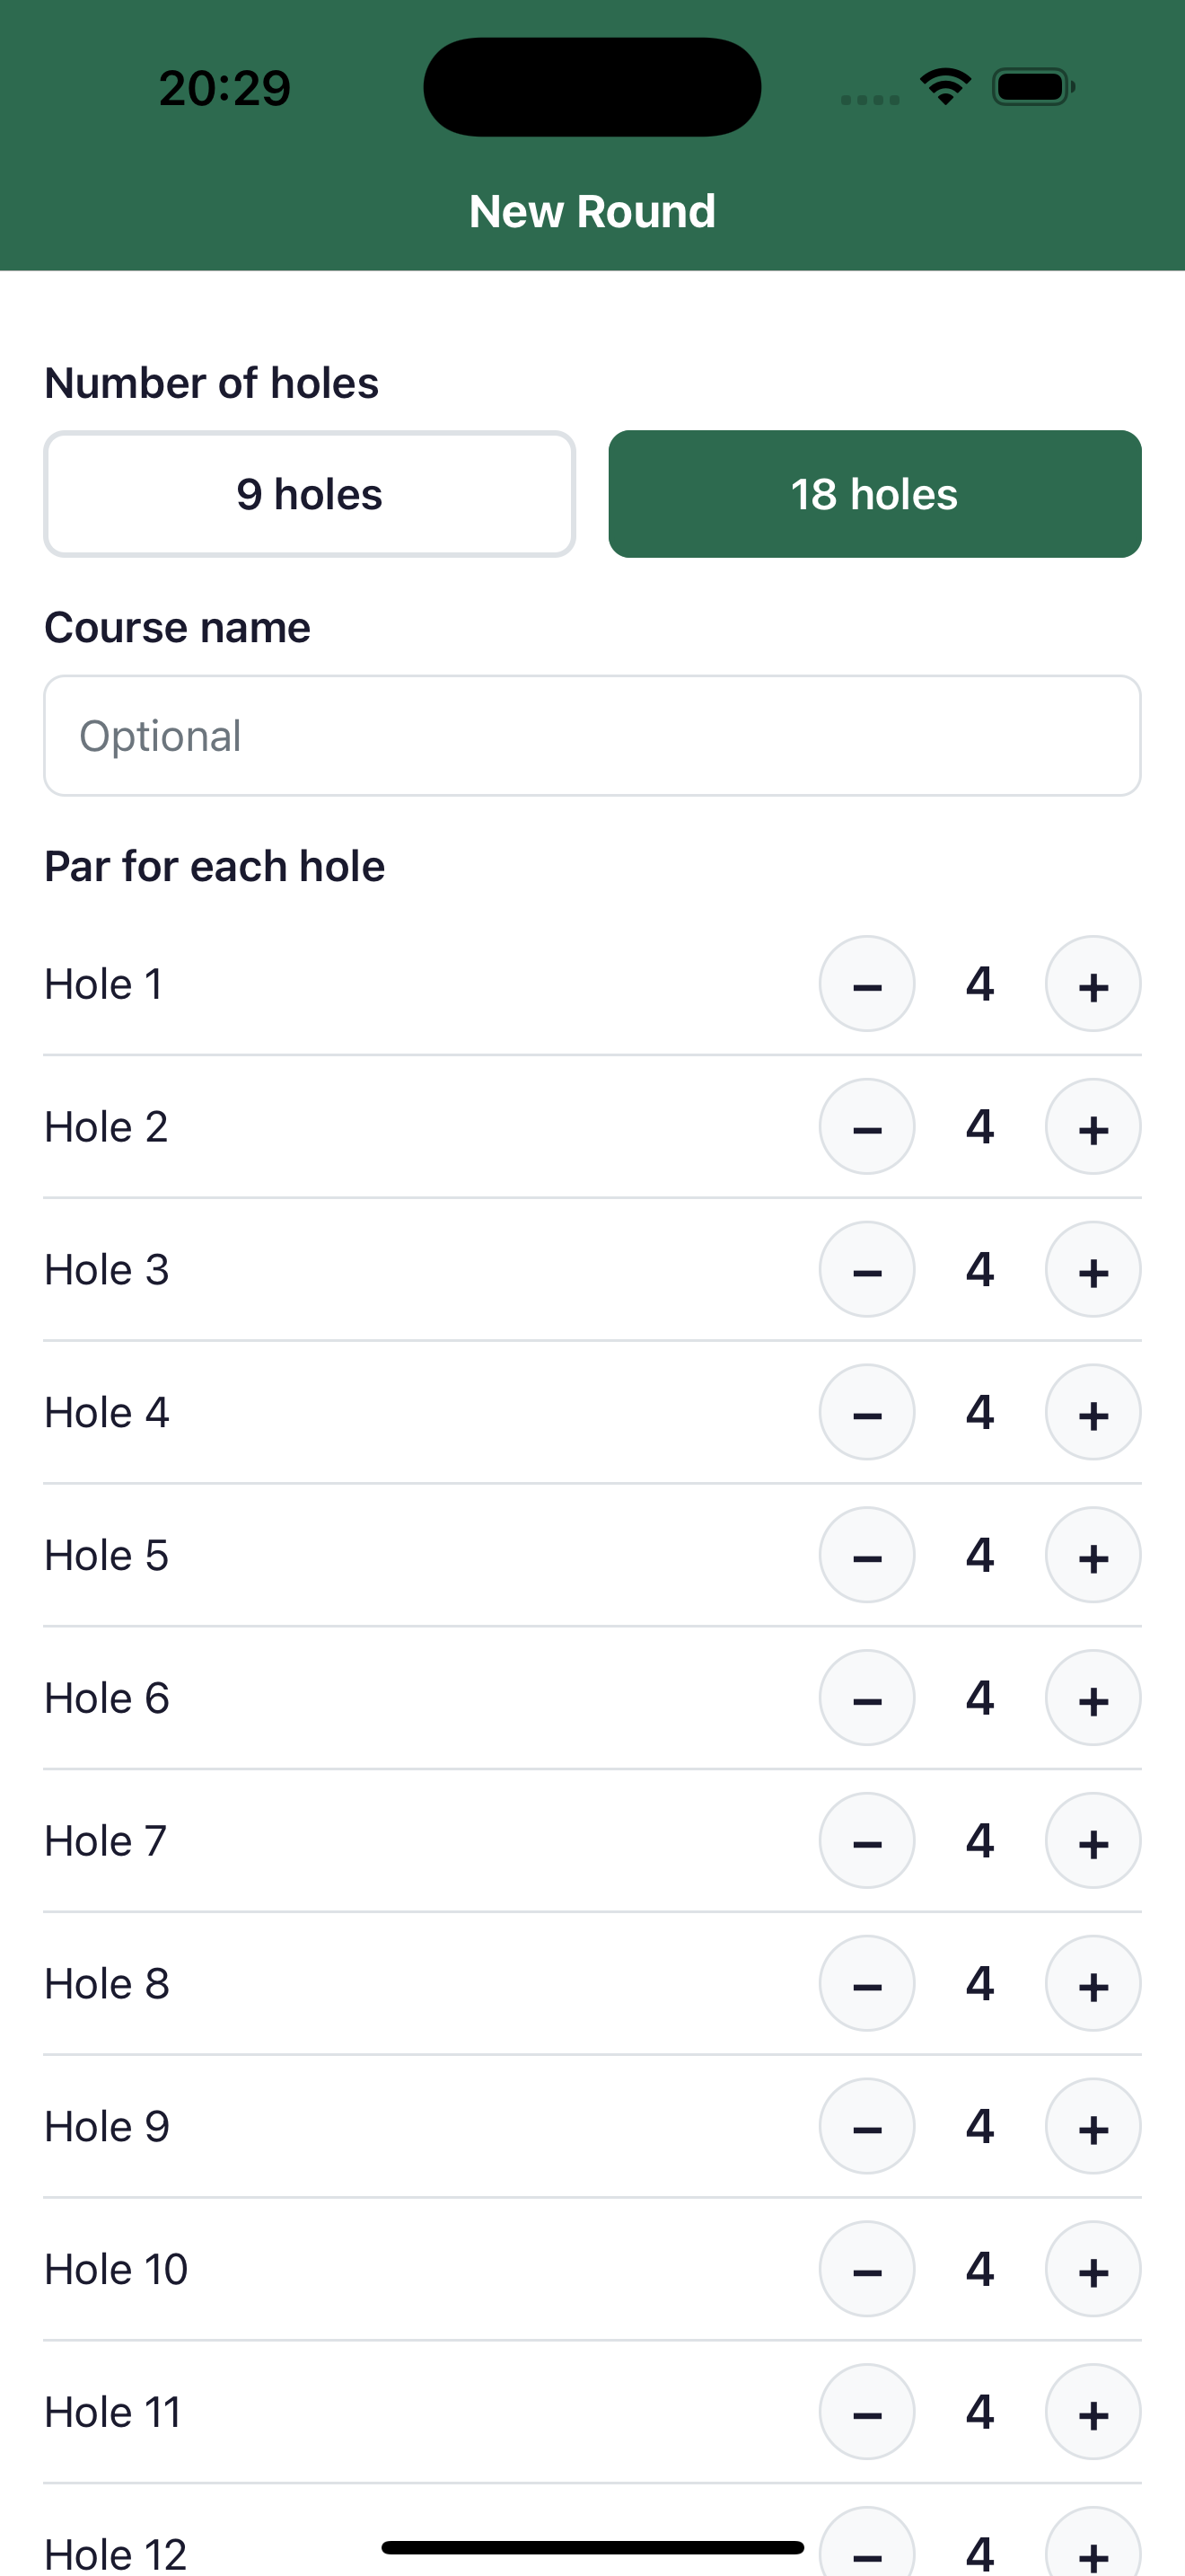Tap plus button for Hole 3
Viewport: 1185px width, 2576px height.
pyautogui.click(x=1092, y=1270)
